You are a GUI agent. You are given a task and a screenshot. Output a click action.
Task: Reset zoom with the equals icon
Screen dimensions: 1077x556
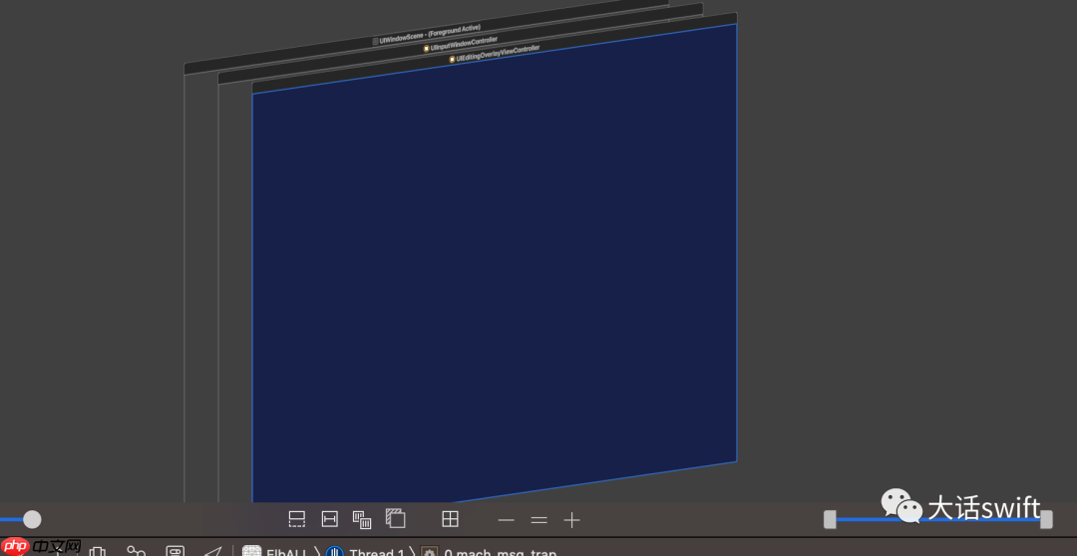click(539, 520)
